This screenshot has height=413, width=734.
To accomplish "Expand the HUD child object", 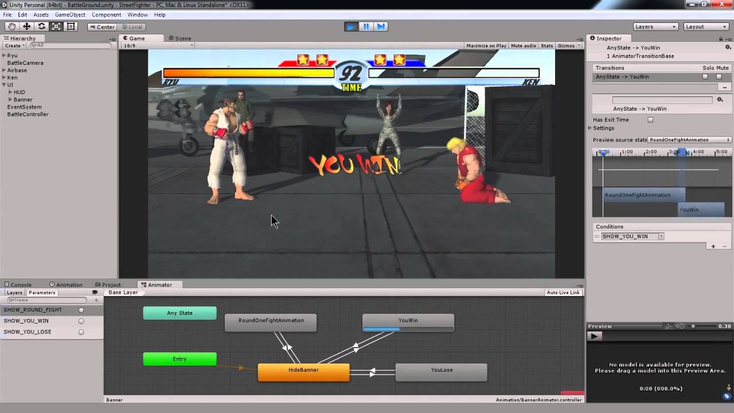I will point(10,92).
